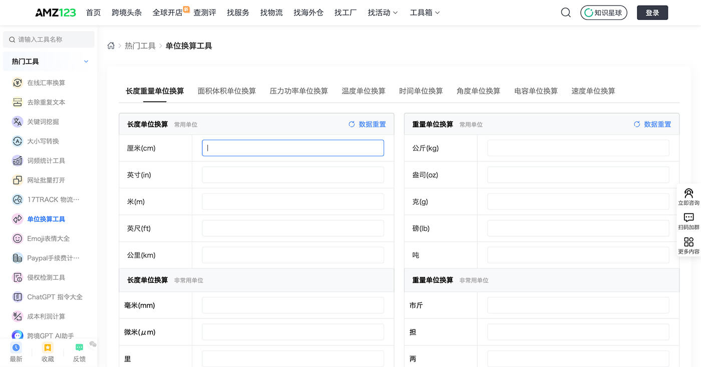Switch to 电容单位换算 tab

click(x=536, y=91)
